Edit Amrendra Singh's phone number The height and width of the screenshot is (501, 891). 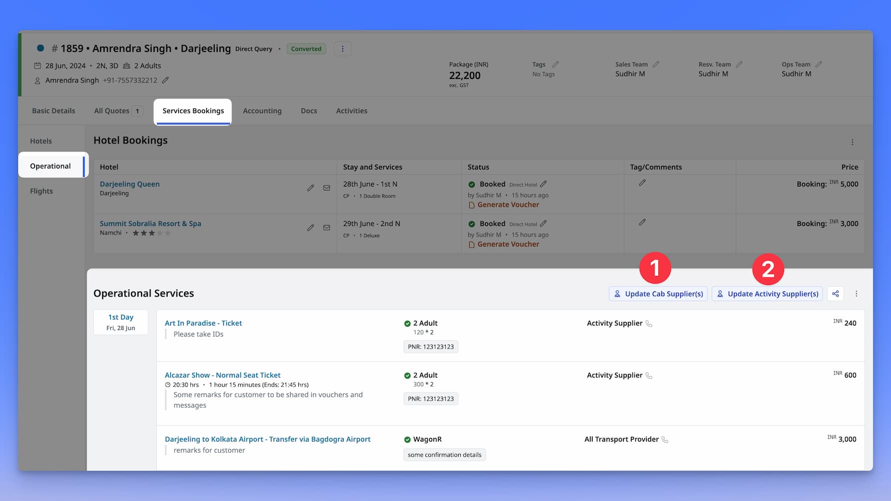(166, 79)
